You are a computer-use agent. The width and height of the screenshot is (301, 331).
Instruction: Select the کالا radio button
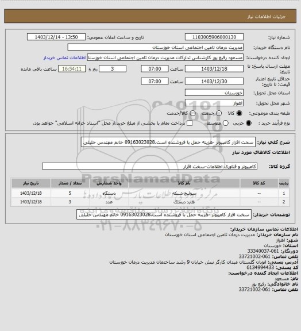coord(239,113)
